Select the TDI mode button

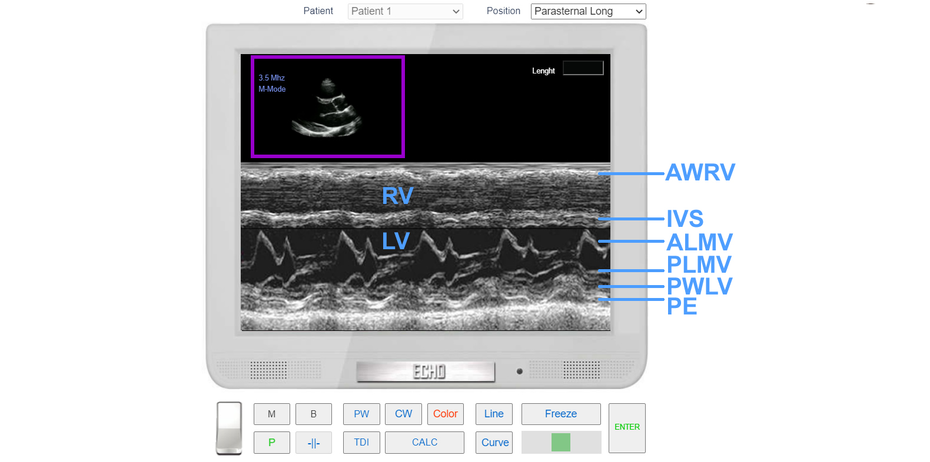coord(361,443)
